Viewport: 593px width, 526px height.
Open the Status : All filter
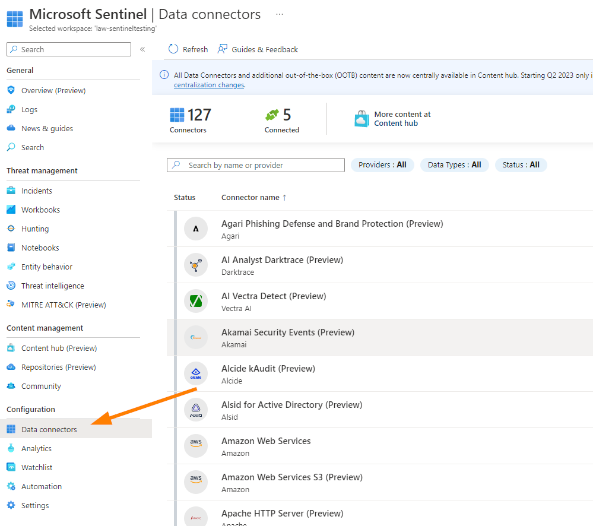pos(521,165)
